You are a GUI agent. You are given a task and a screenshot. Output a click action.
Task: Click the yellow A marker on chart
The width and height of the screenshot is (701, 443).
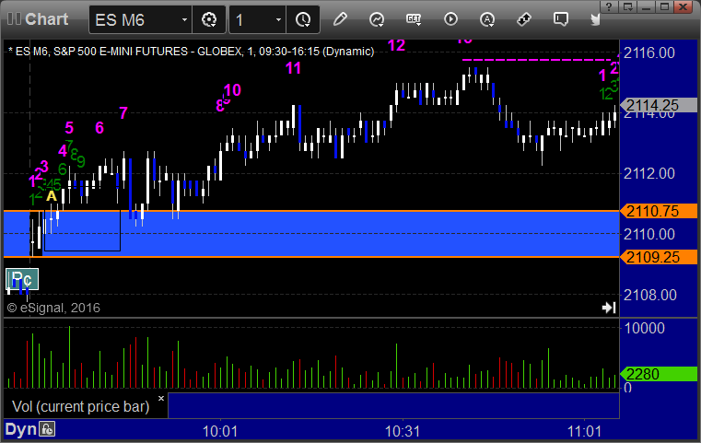click(52, 196)
